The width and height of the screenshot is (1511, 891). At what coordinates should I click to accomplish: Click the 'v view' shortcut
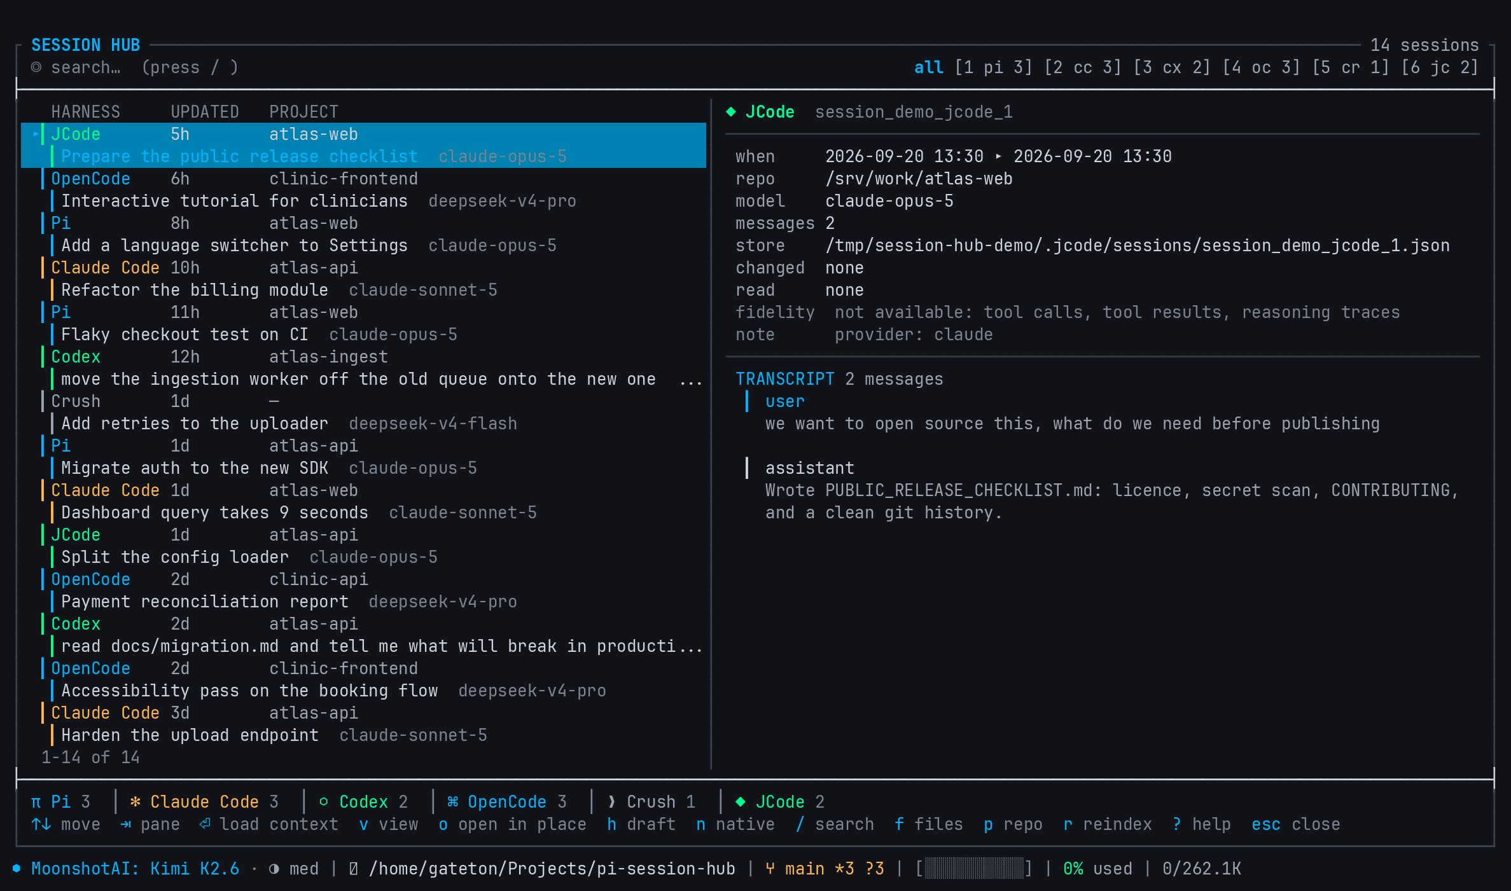click(389, 824)
